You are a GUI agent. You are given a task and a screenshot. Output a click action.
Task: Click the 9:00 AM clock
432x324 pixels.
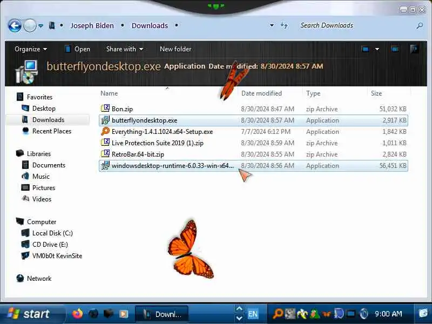388,314
